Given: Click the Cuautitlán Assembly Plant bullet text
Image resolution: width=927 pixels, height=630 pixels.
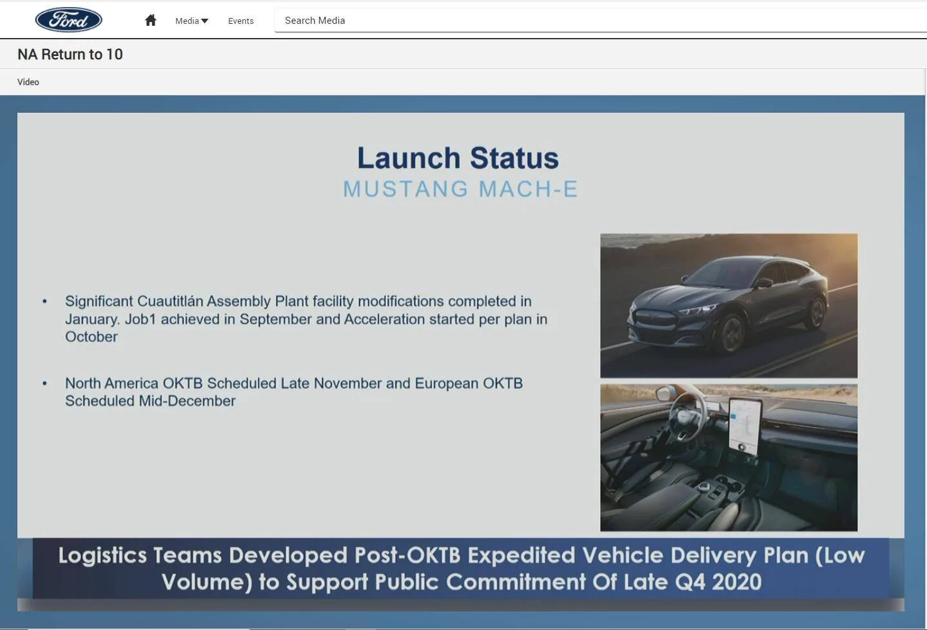Looking at the screenshot, I should 306,319.
